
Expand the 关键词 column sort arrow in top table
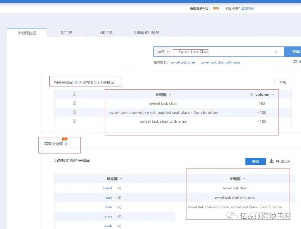[170, 95]
